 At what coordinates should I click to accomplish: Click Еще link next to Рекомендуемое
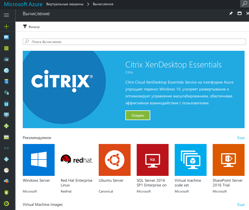241,138
